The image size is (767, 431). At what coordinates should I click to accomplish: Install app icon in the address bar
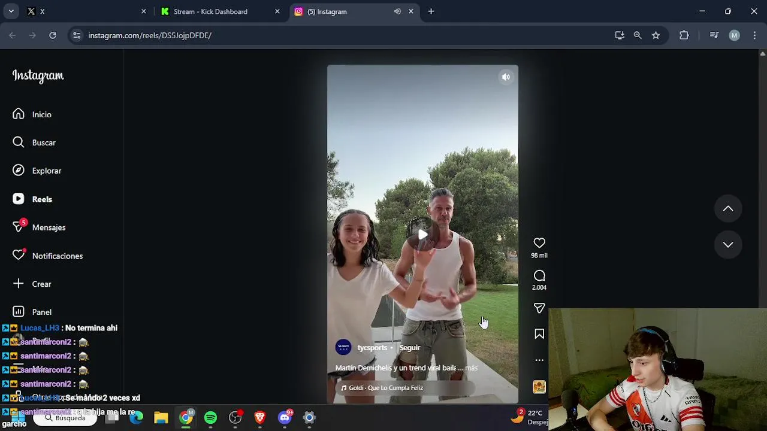(620, 35)
